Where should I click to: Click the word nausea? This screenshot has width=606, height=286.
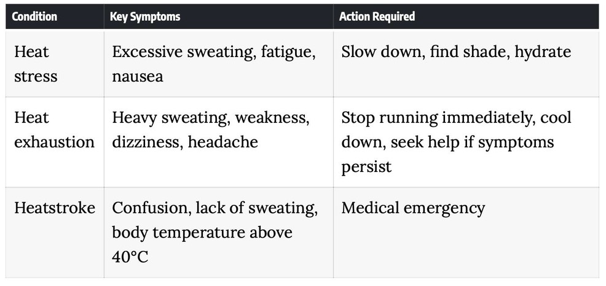[x=138, y=77]
